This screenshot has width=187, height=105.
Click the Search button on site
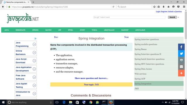click(x=172, y=17)
